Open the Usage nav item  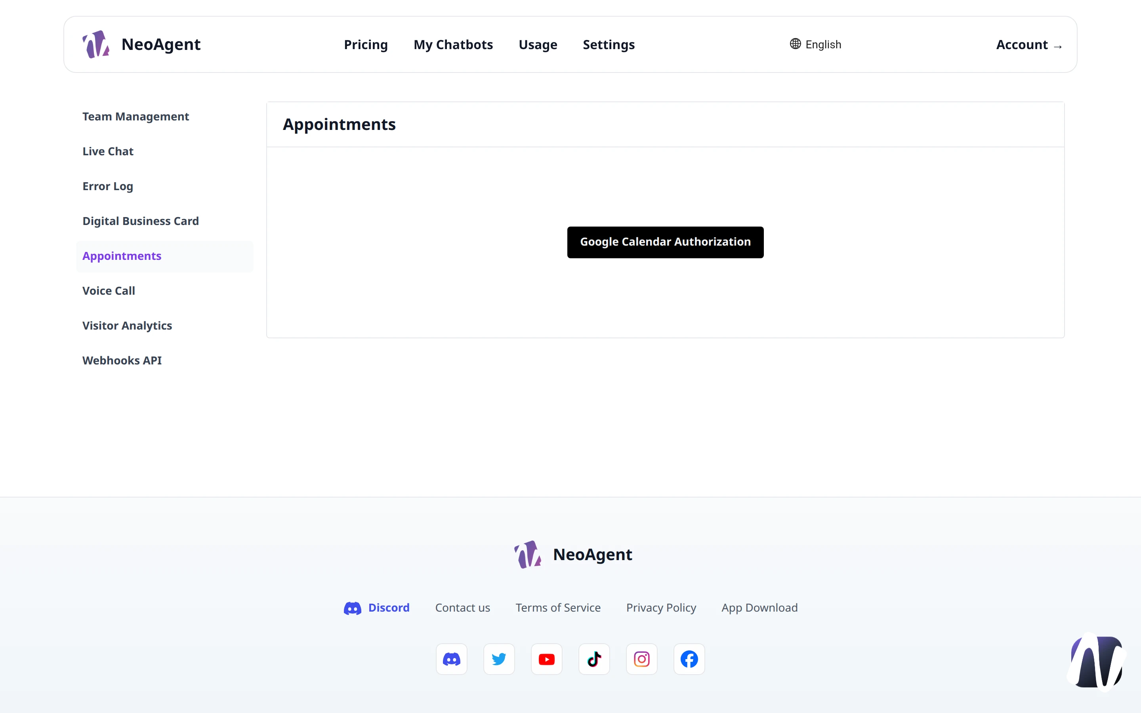(538, 44)
